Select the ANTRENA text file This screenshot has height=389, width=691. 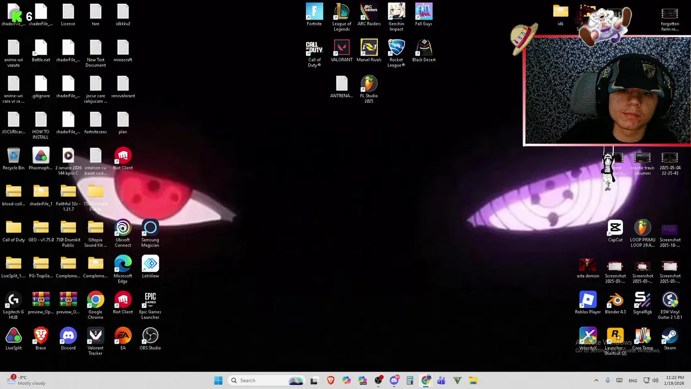click(x=342, y=86)
